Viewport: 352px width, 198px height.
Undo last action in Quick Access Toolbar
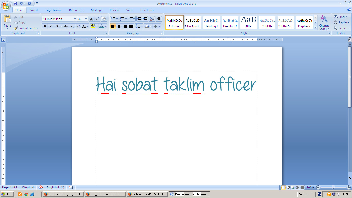click(x=21, y=3)
